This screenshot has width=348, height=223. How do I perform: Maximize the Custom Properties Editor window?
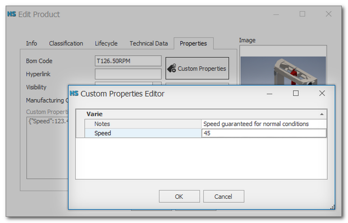pos(296,93)
